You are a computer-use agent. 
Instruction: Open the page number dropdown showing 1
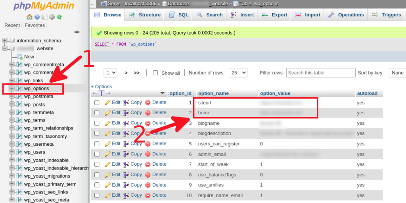point(110,73)
